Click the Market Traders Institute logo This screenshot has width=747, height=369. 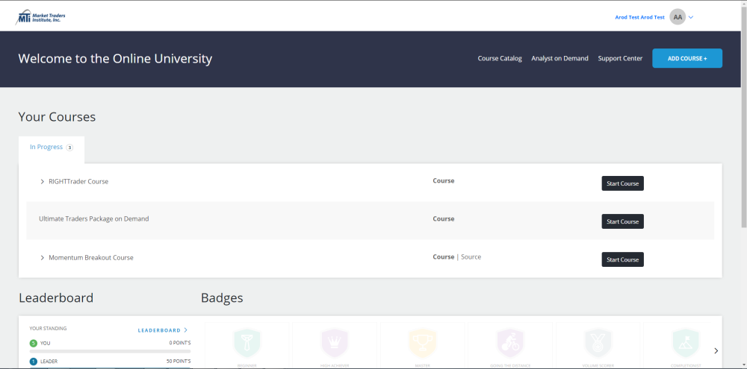pyautogui.click(x=40, y=18)
